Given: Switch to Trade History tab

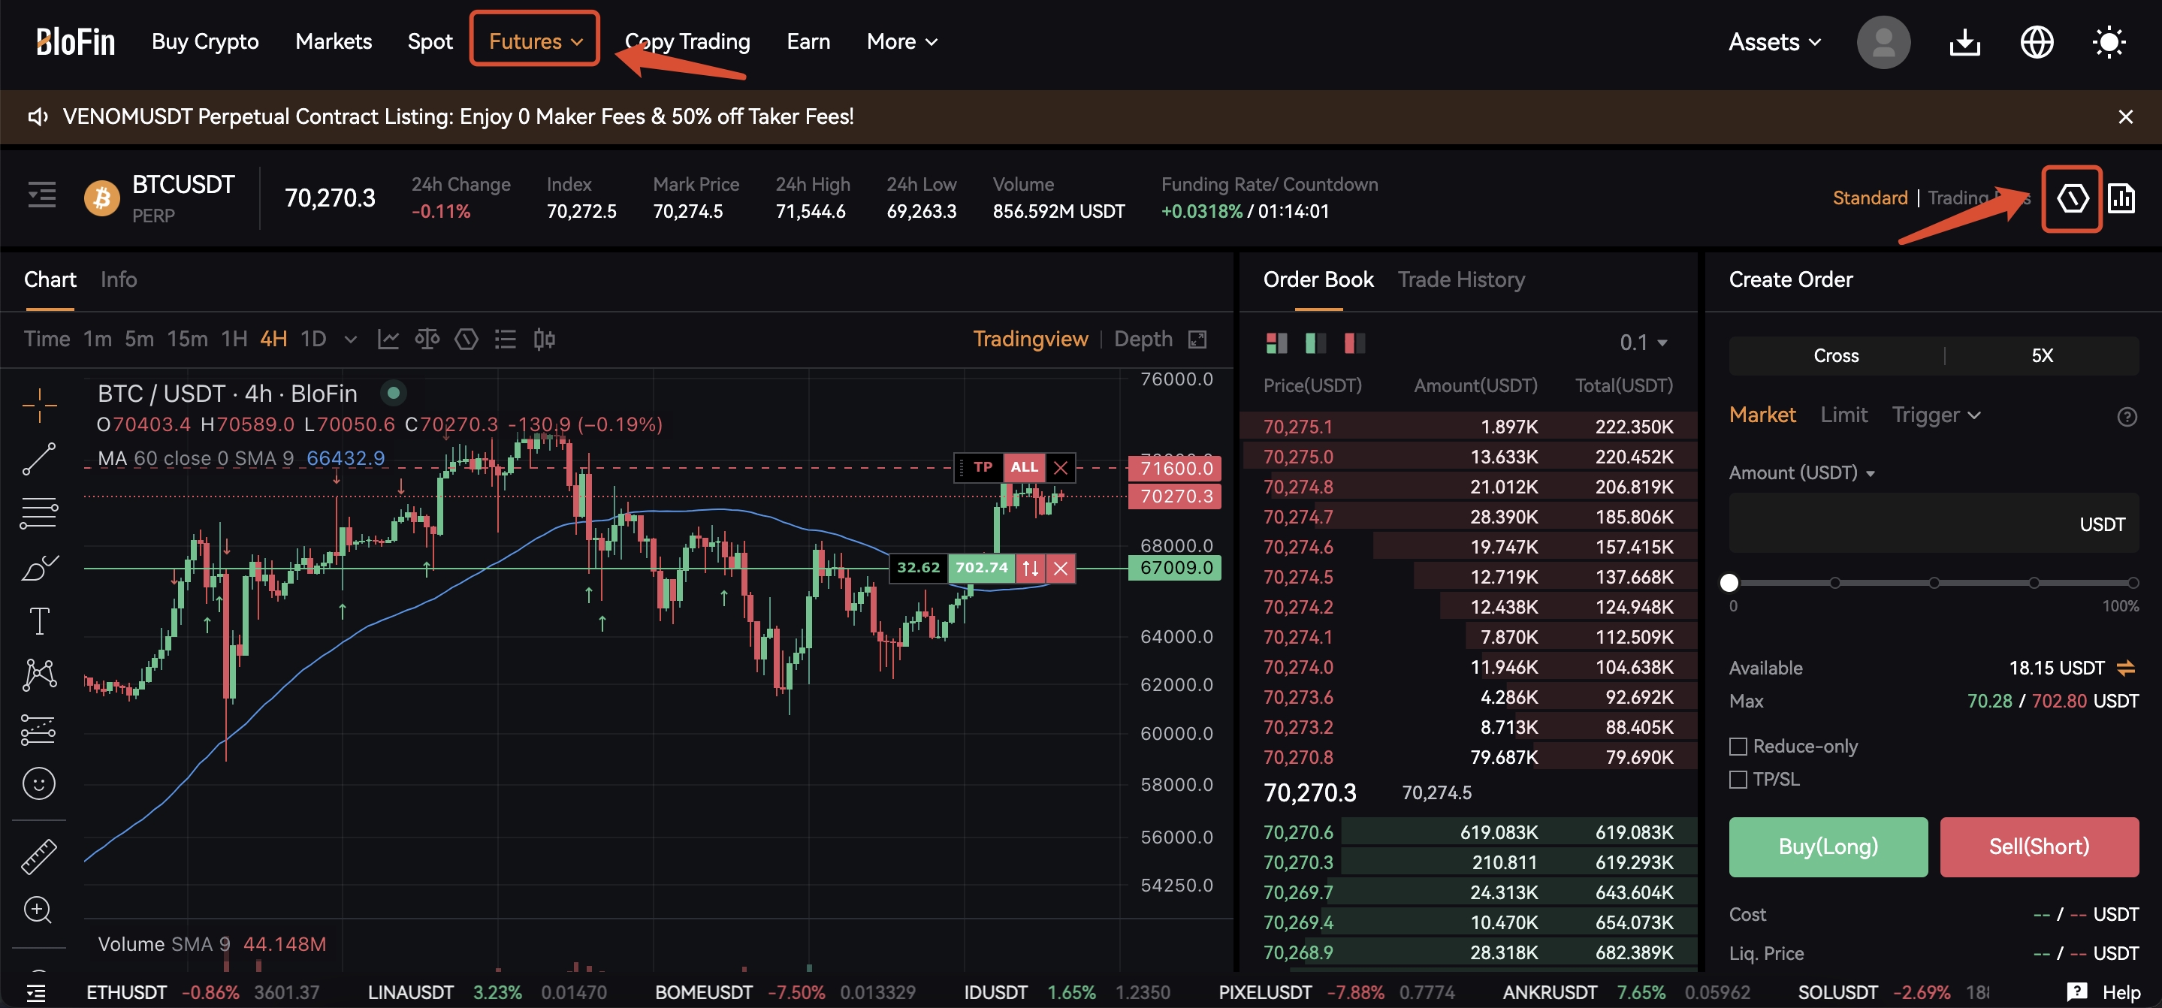Looking at the screenshot, I should coord(1461,279).
